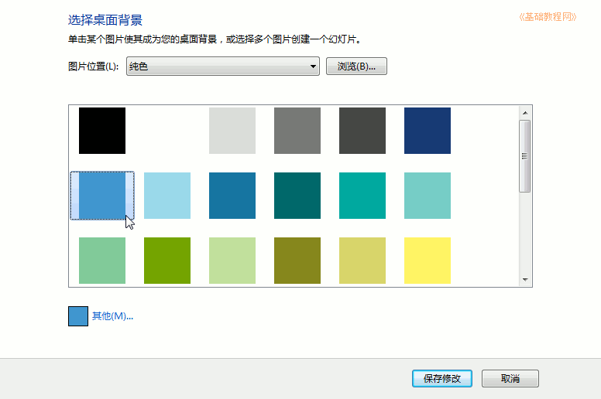Select the black color swatch
The image size is (601, 399).
[102, 131]
